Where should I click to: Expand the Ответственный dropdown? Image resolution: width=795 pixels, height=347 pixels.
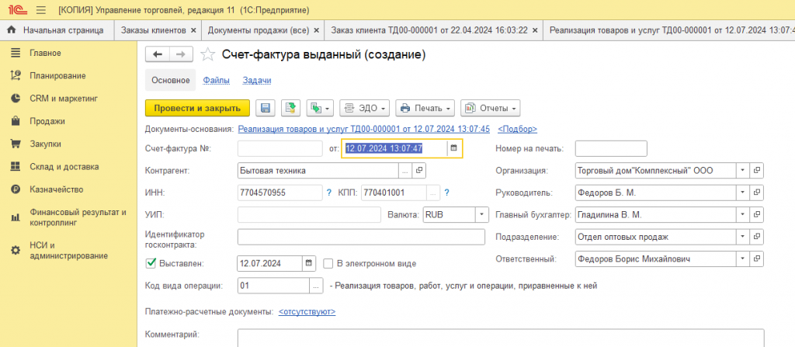[742, 259]
